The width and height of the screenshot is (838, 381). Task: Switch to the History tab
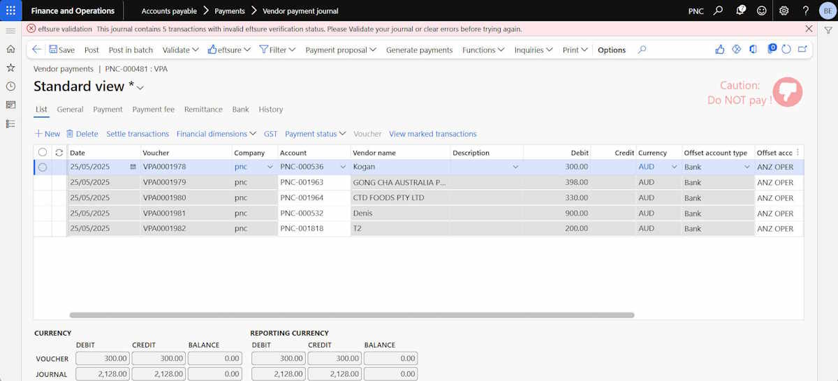(x=270, y=110)
